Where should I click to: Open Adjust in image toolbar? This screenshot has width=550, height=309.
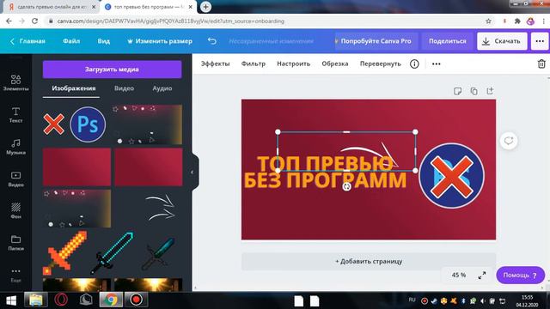pyautogui.click(x=294, y=64)
